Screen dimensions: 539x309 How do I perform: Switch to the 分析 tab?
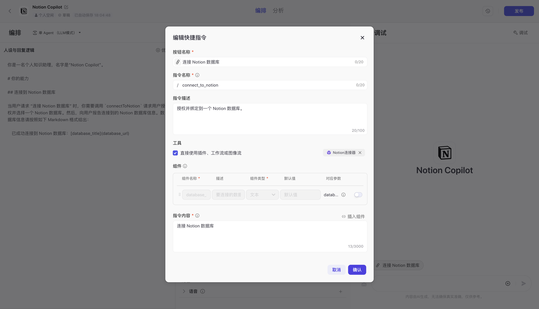tap(278, 10)
